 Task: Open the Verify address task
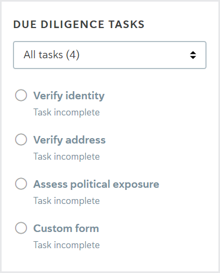70,140
